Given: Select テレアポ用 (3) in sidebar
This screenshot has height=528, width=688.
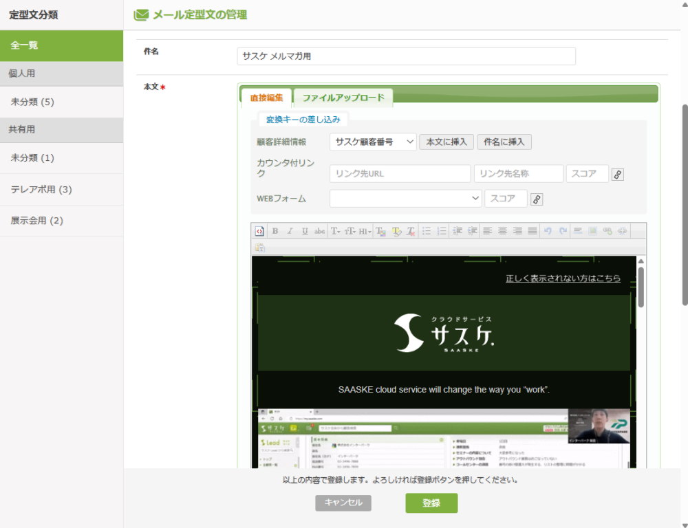Looking at the screenshot, I should tap(41, 189).
